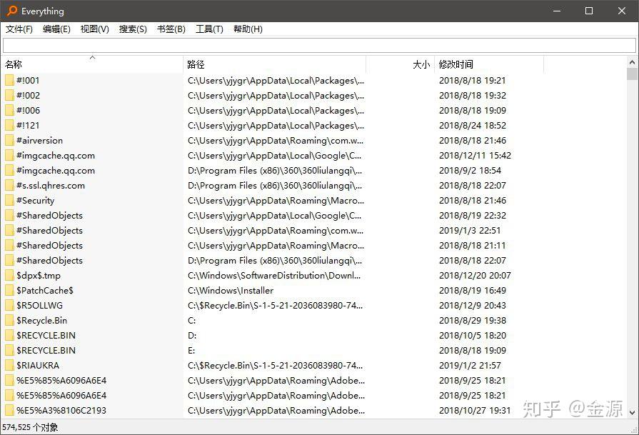Click the vertical scrollbar thumb
This screenshot has width=639, height=435.
(x=632, y=74)
